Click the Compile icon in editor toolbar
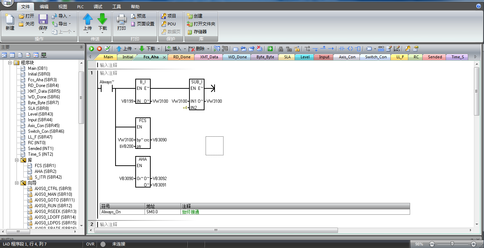 [x=107, y=49]
